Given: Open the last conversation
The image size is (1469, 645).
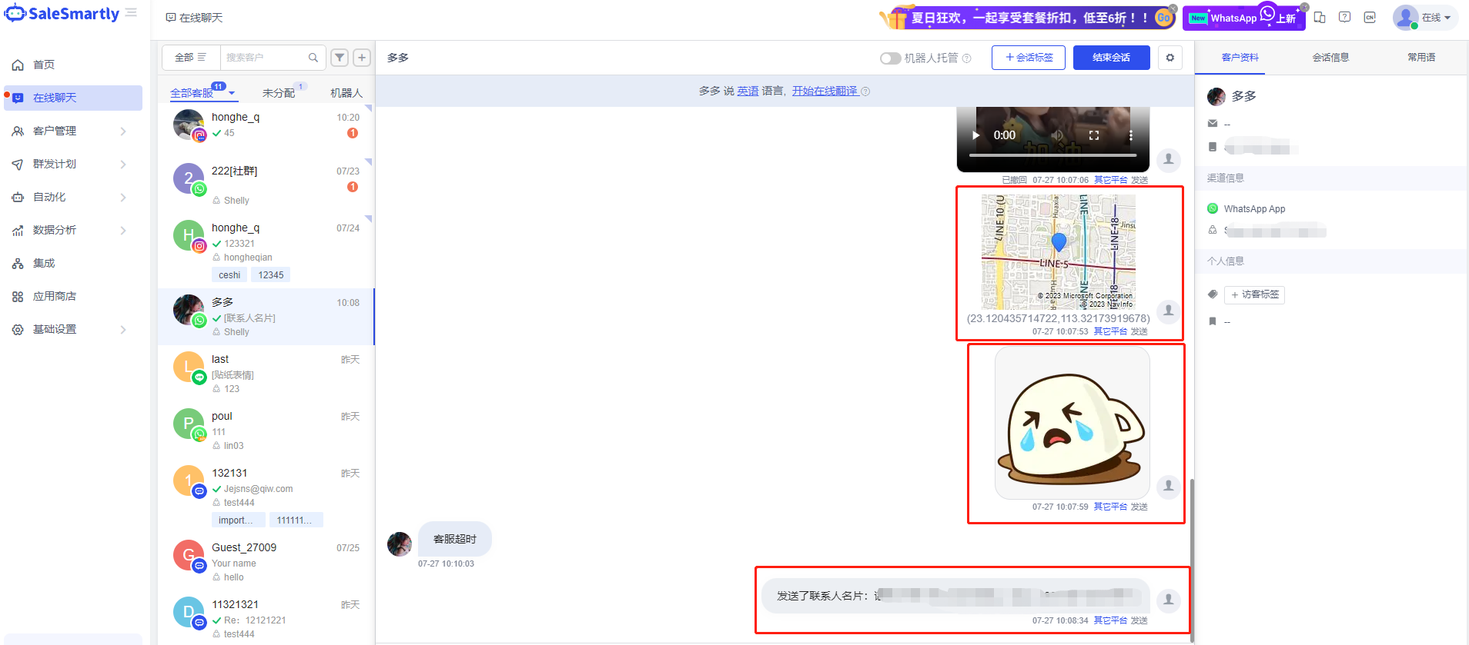Looking at the screenshot, I should coord(266,374).
